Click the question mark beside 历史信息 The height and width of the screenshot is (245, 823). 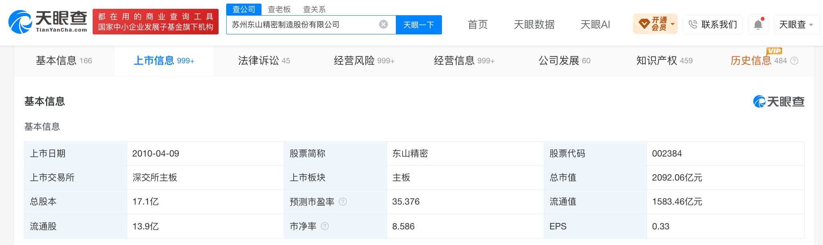tap(794, 61)
